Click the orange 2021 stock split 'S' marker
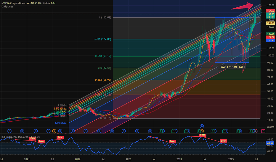The image size is (276, 162). (54, 131)
